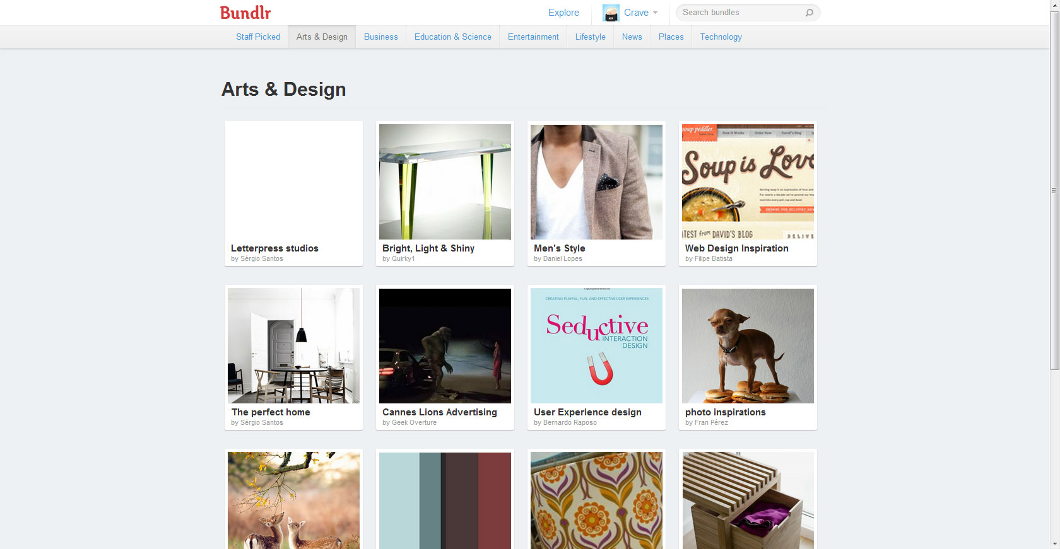
Task: Visit author Quirky1's profile
Action: point(403,259)
